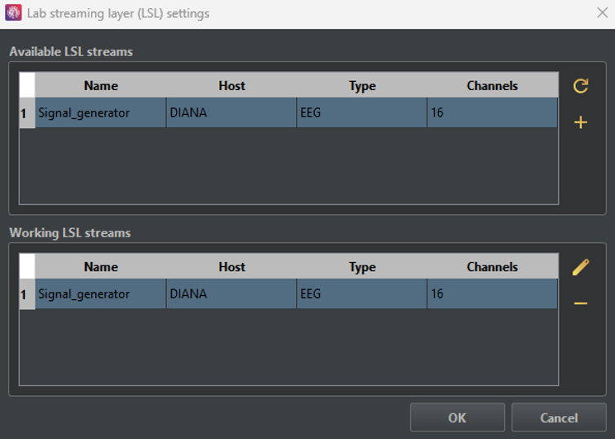Click Host column header in Available streams
Screen dimensions: 615x439
(231, 86)
